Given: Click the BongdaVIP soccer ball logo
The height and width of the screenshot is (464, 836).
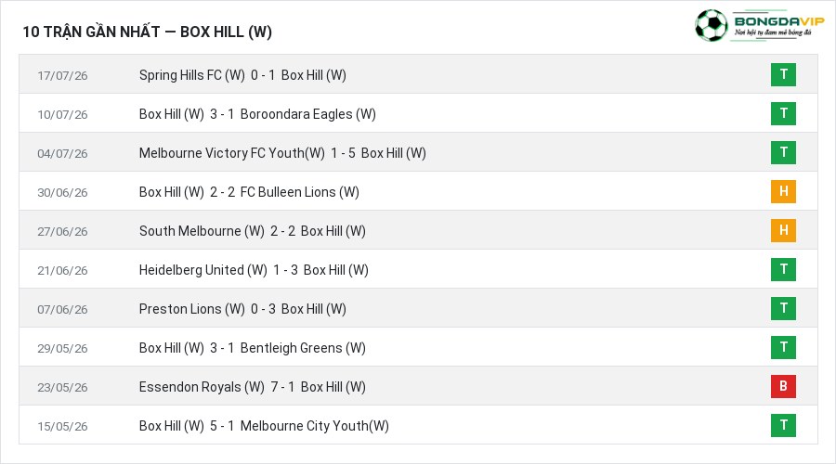Looking at the screenshot, I should 711,25.
